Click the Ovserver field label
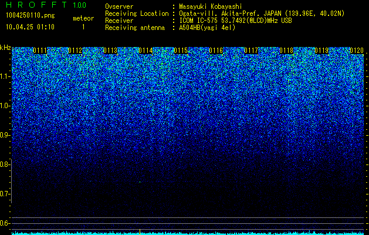The image size is (369, 235). (119, 6)
